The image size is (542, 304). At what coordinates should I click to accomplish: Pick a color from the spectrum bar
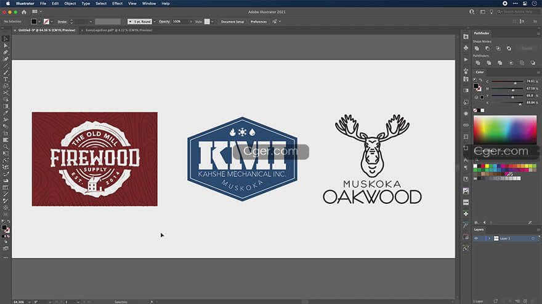pyautogui.click(x=505, y=130)
